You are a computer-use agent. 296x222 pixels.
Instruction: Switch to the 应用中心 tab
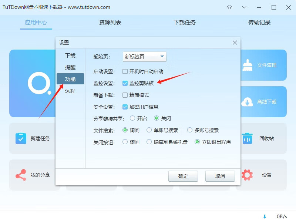coord(36,23)
